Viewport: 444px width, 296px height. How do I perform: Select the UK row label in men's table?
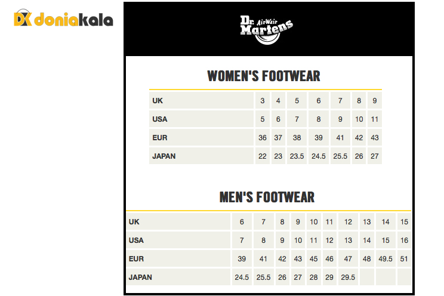(x=134, y=222)
